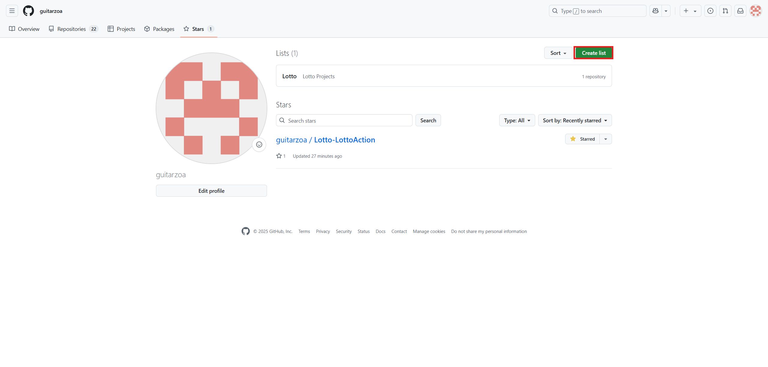Open the user avatar menu in header
768x367 pixels.
755,11
